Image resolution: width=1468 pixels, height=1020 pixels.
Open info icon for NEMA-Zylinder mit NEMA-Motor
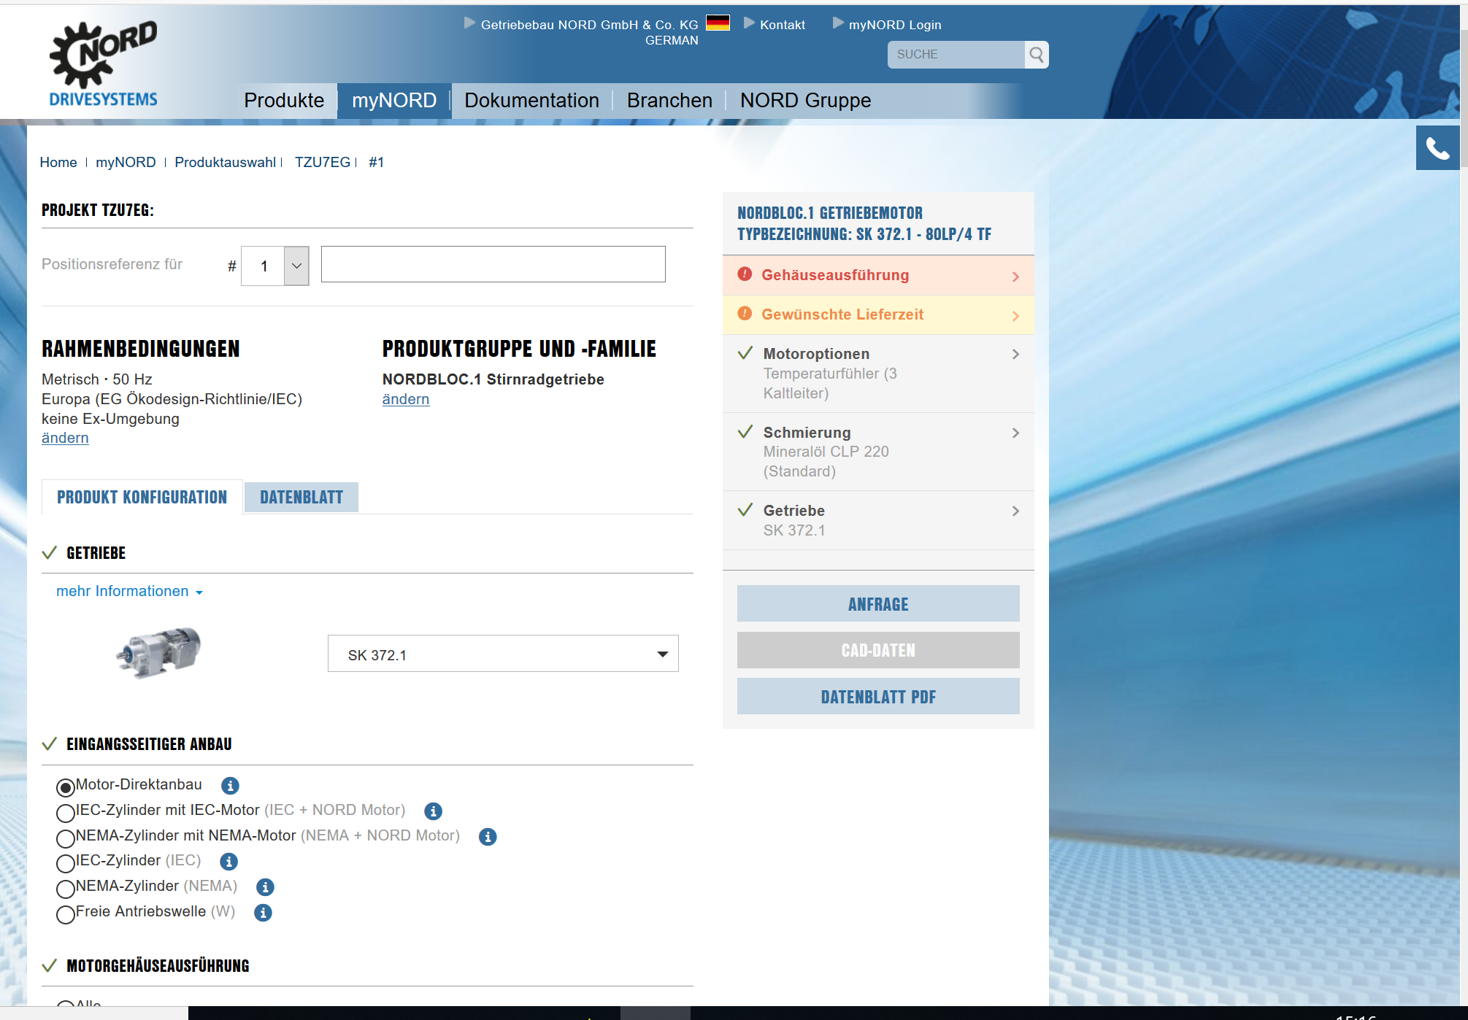point(488,837)
